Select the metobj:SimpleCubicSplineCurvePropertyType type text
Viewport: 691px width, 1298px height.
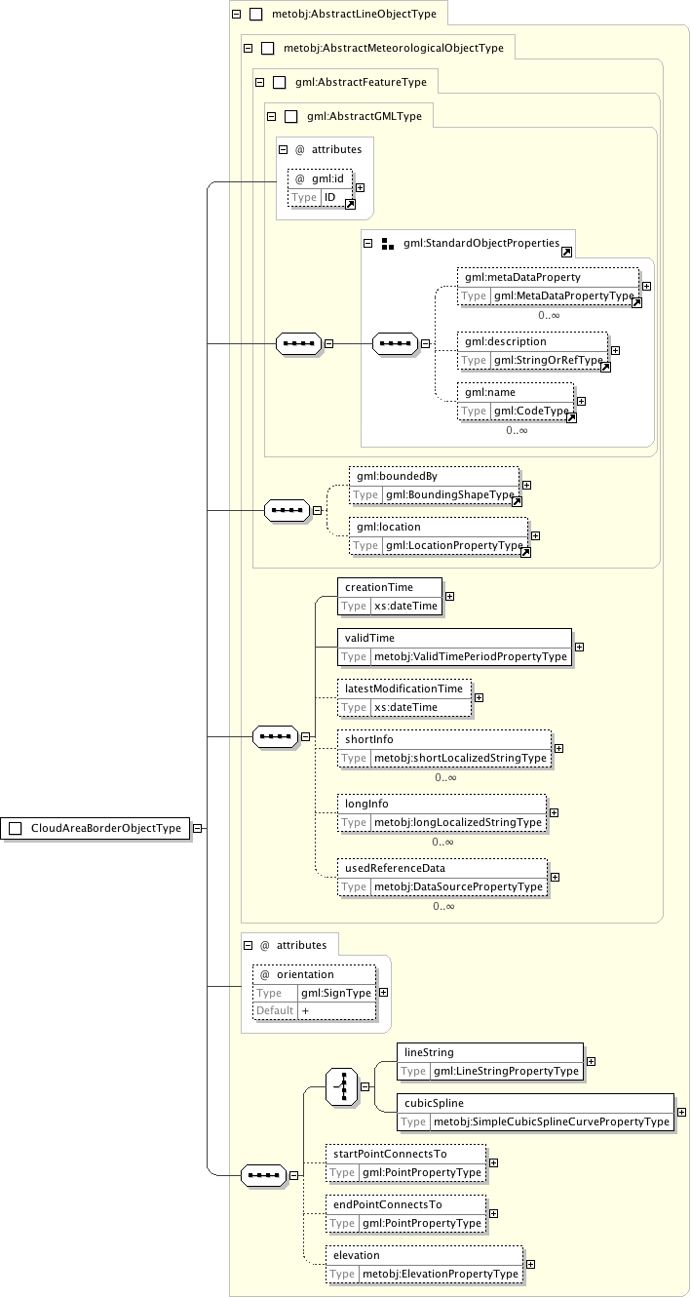tap(552, 1121)
